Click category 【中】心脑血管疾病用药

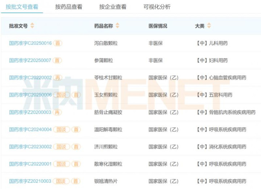(221, 78)
